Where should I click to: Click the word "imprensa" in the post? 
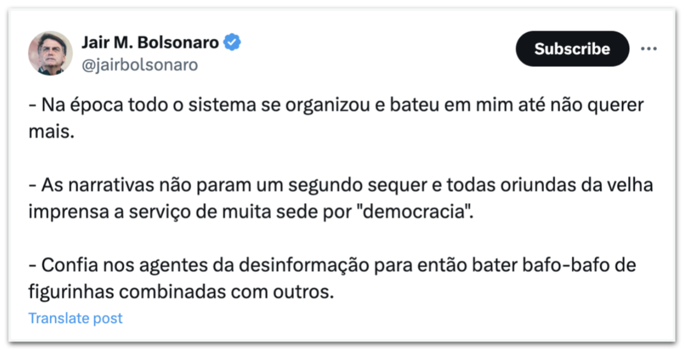[x=69, y=212]
